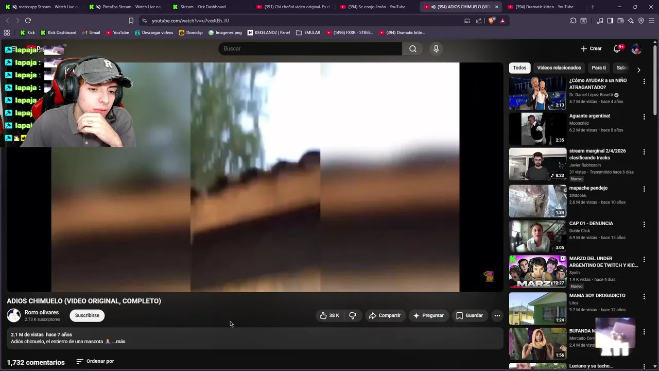This screenshot has width=659, height=371.
Task: Open the Kick Dashboard bookmark
Action: click(x=58, y=32)
